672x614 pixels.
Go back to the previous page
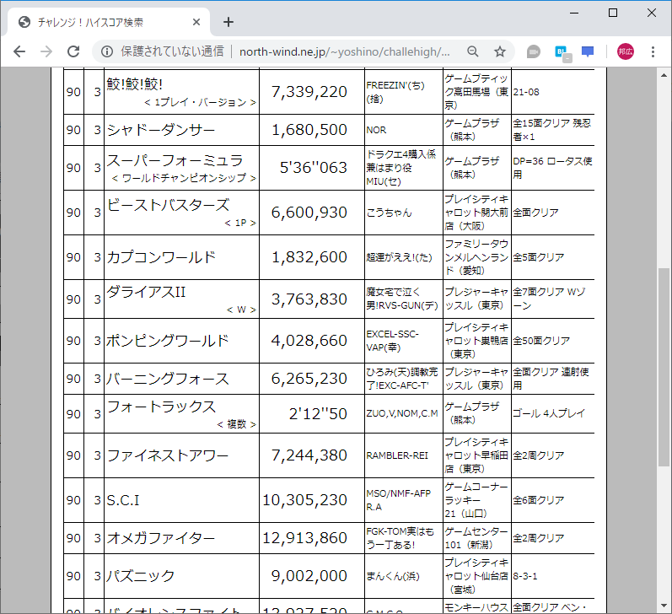pos(19,52)
